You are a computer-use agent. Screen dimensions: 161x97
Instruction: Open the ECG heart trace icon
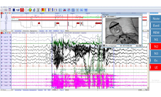[x=69, y=10]
